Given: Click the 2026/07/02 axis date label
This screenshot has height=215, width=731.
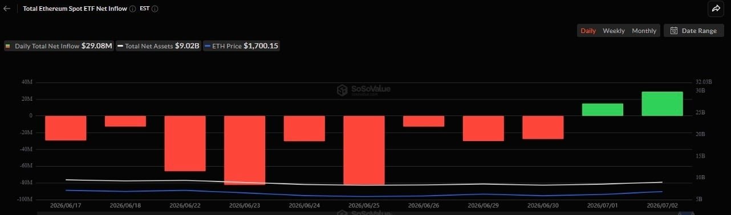Looking at the screenshot, I should pyautogui.click(x=662, y=205).
